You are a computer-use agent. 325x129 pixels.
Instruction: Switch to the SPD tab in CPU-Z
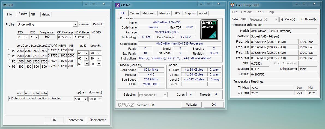click(x=177, y=13)
